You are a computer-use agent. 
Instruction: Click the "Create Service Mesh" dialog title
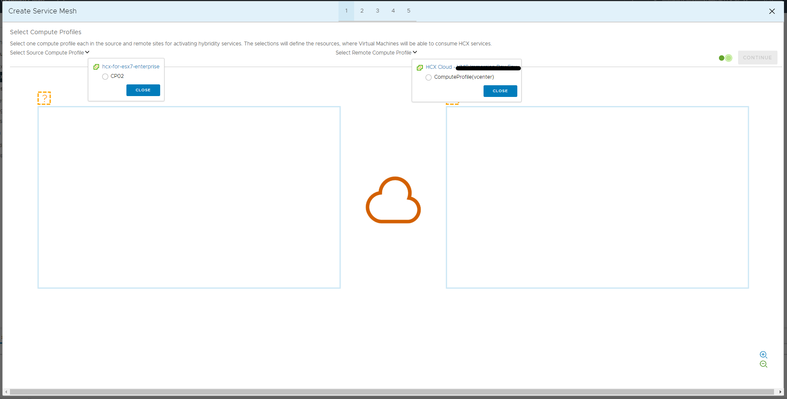tap(42, 11)
